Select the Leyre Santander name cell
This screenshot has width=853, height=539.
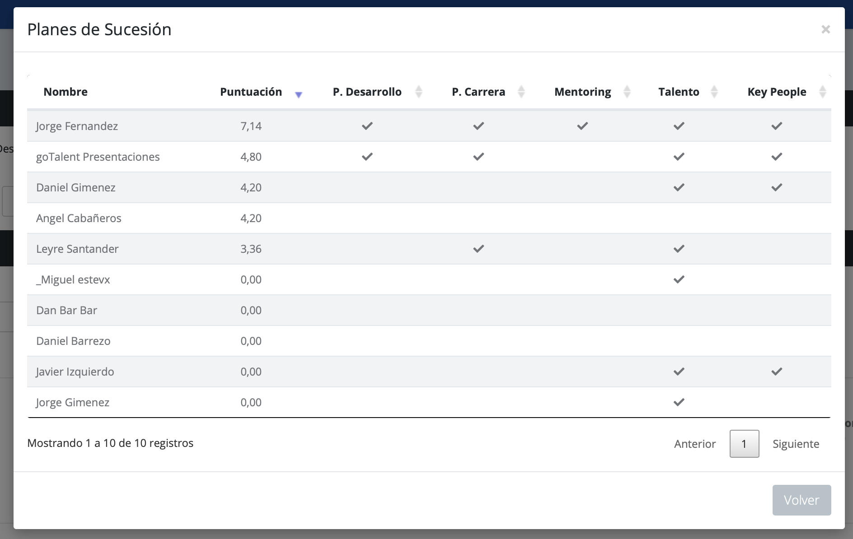pos(77,249)
